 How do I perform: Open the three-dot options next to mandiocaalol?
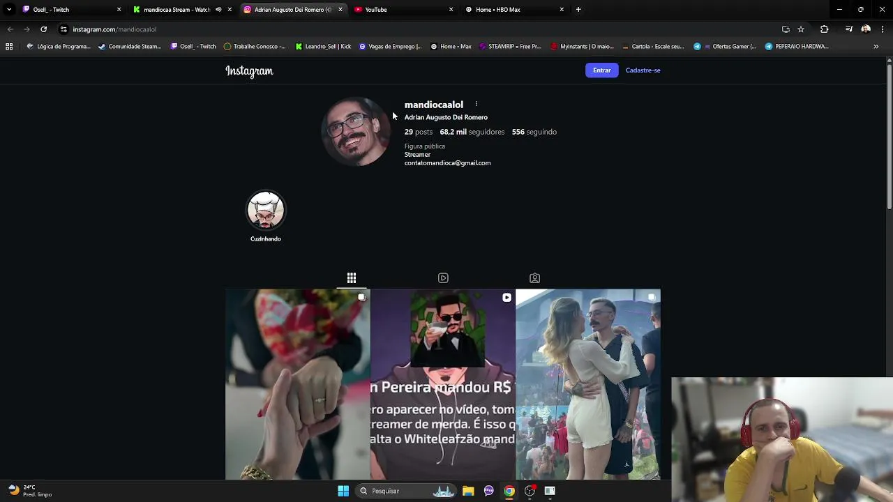pos(476,105)
